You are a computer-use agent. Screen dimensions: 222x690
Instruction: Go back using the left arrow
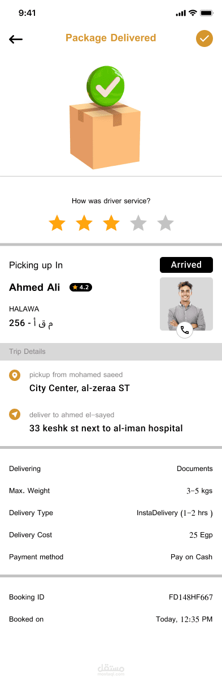[x=16, y=39]
